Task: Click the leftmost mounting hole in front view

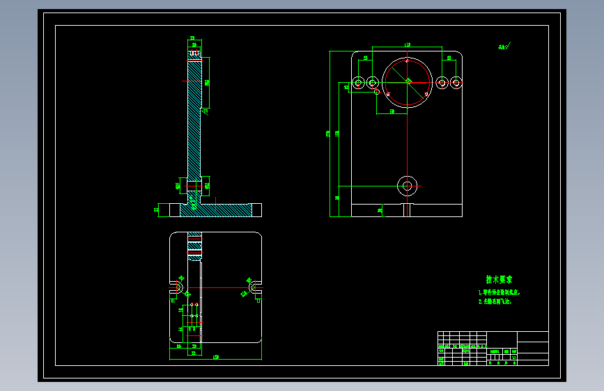Action: click(359, 82)
